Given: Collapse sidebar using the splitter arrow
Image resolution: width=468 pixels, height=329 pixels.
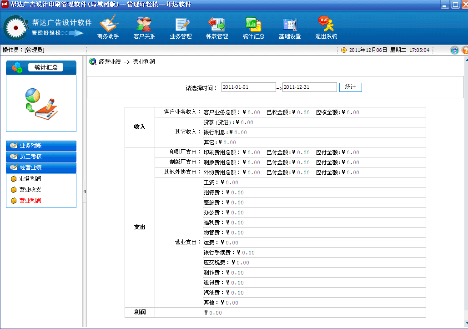Looking at the screenshot, I should tap(85, 192).
